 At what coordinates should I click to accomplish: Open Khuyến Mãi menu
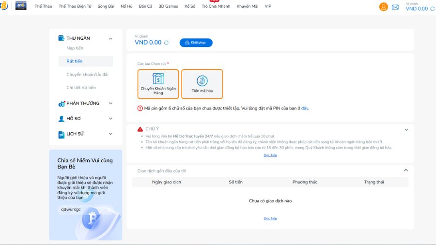pos(247,6)
